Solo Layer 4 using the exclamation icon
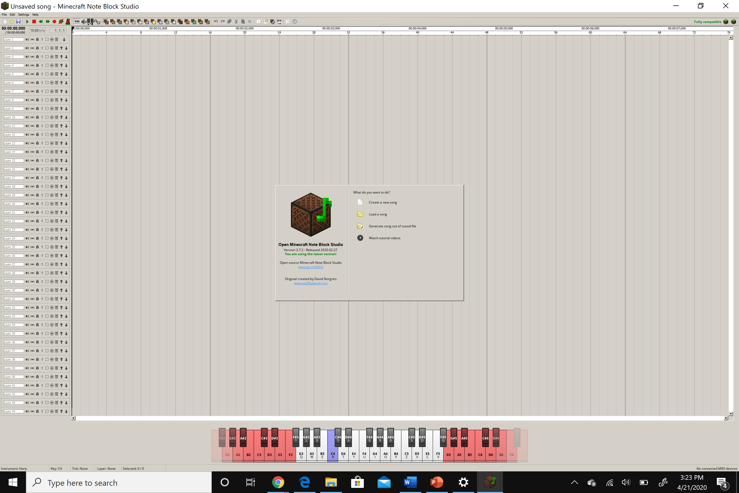The image size is (739, 493). [42, 65]
